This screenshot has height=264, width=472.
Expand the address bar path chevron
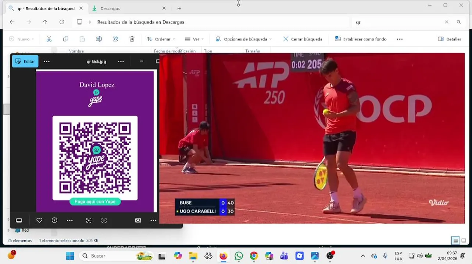coord(90,22)
